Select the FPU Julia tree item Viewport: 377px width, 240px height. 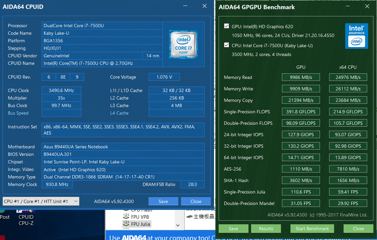point(140,224)
